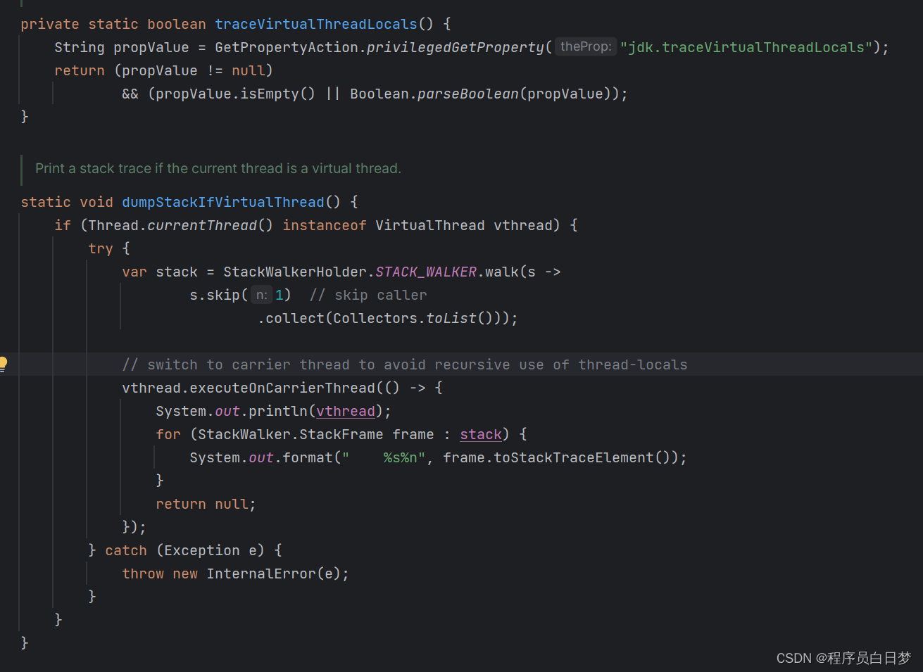Click the yellow lightbulb quick-fix icon
Screen dimensions: 923x672
(3, 364)
